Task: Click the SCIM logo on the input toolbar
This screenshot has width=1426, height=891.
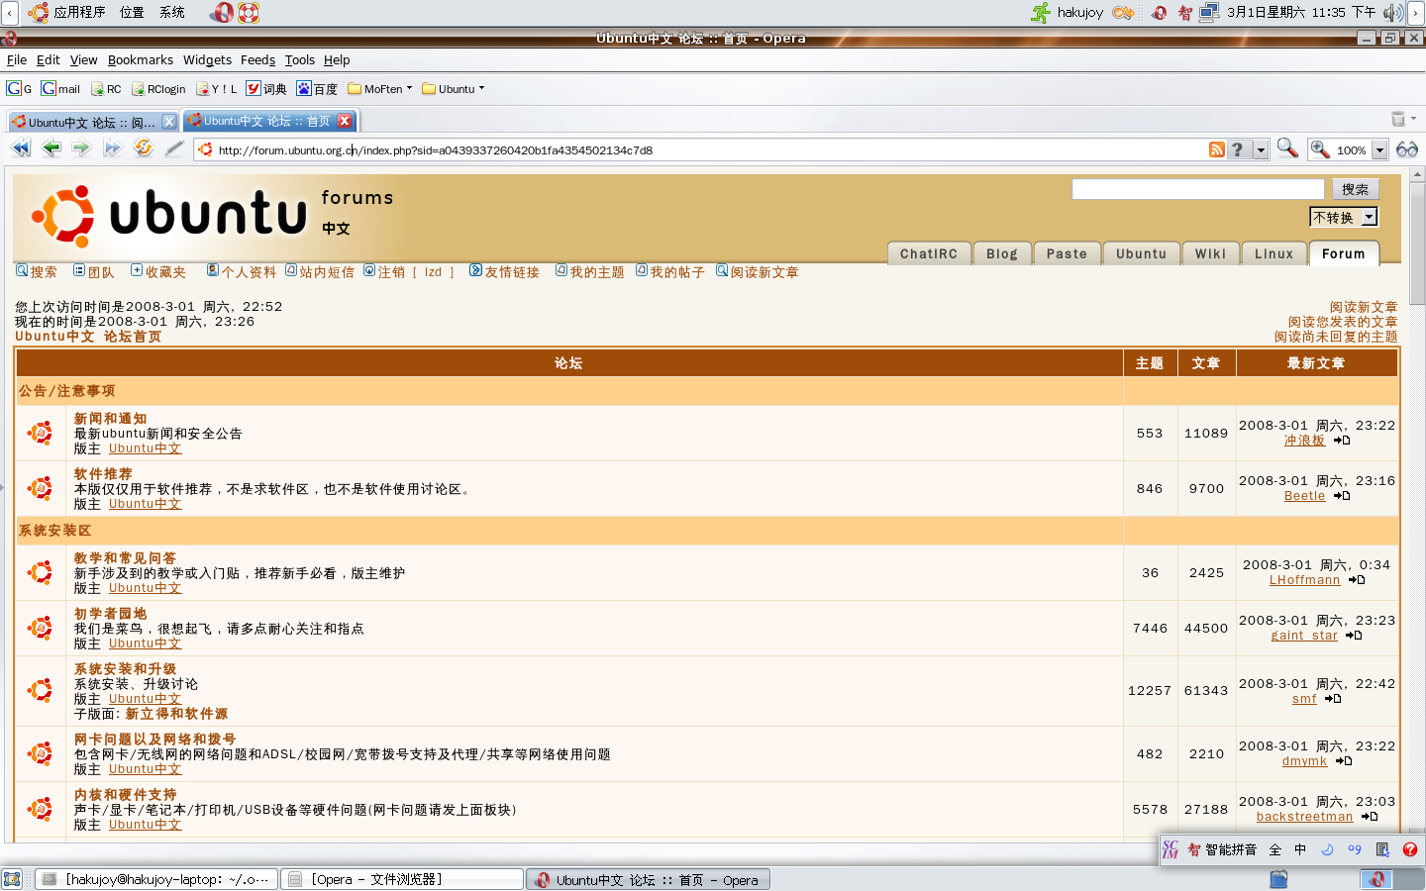Action: pyautogui.click(x=1171, y=849)
